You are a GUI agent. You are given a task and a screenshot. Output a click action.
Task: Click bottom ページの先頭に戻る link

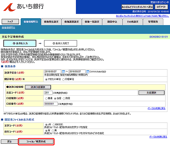(158, 137)
